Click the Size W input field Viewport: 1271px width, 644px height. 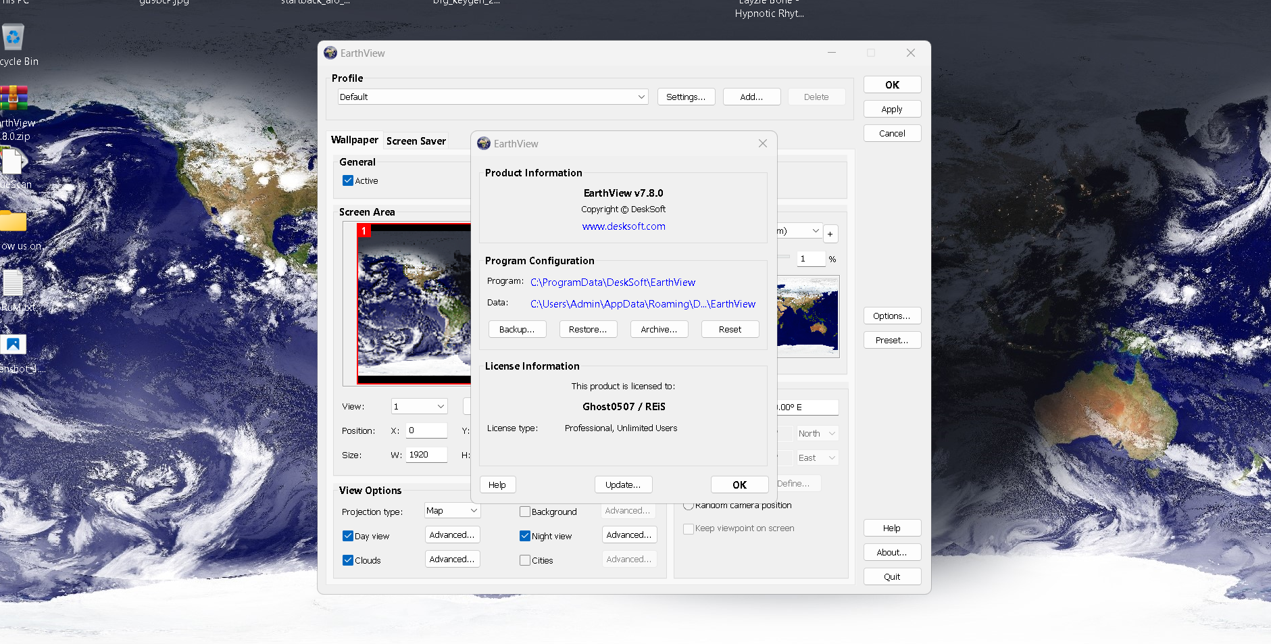tap(426, 455)
